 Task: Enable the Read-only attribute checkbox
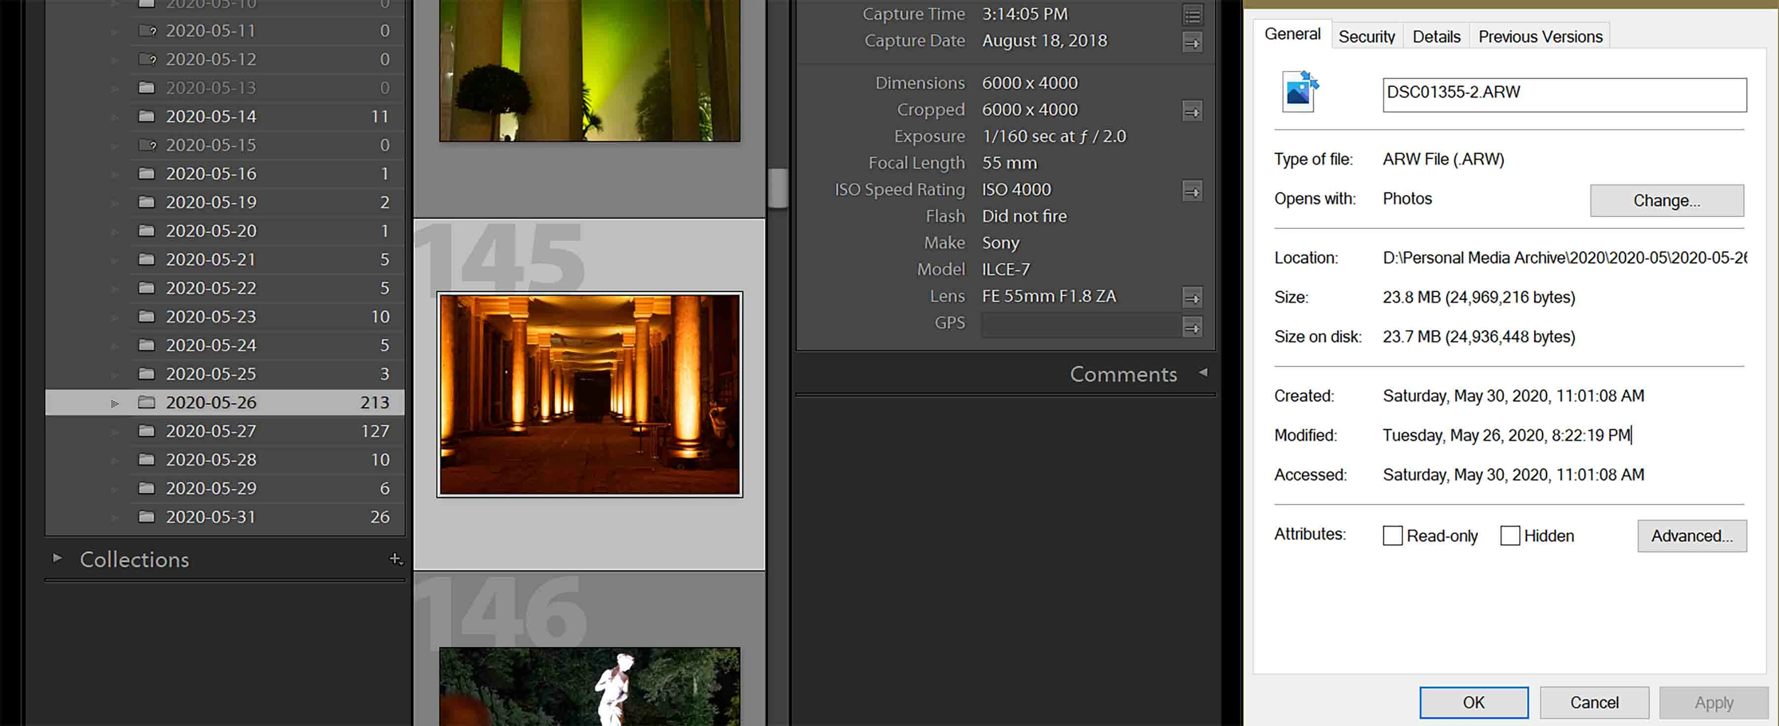tap(1392, 536)
